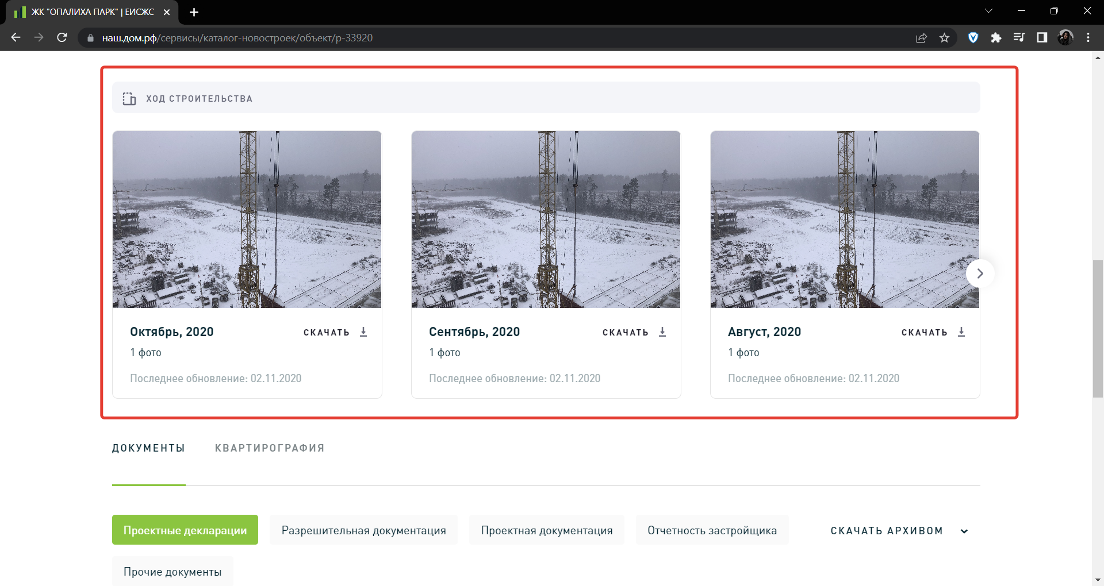The width and height of the screenshot is (1104, 586).
Task: Switch to the Квартирография tab
Action: [x=270, y=448]
